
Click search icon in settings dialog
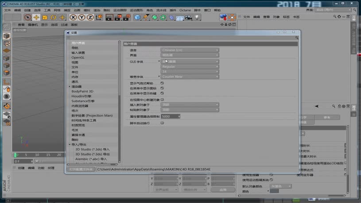297,38
